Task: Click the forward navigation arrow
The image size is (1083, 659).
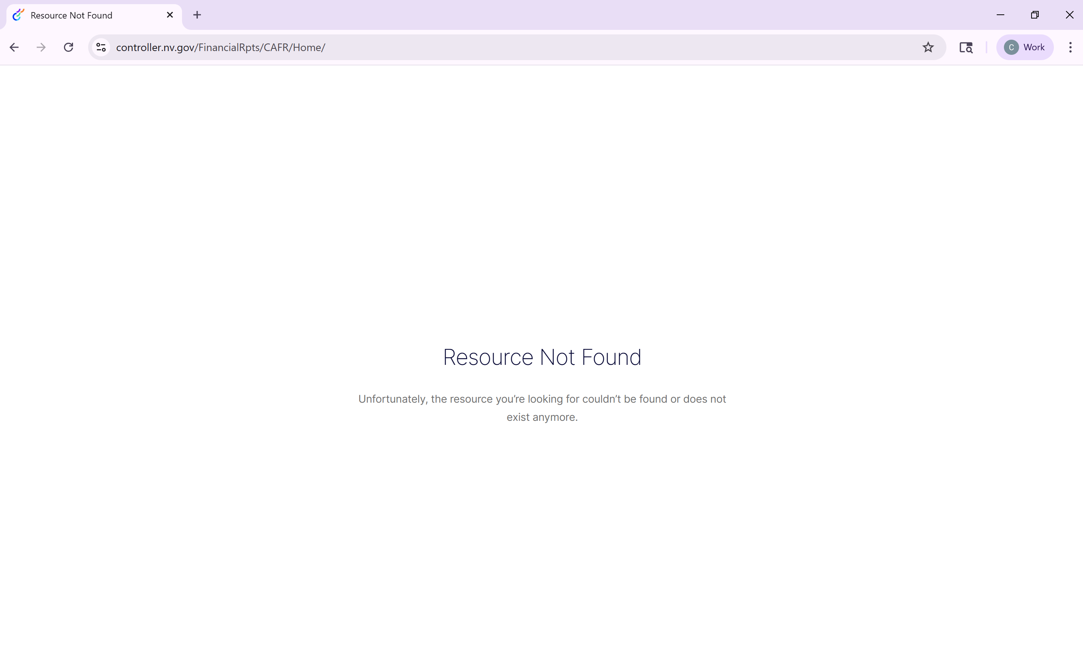Action: [x=41, y=47]
